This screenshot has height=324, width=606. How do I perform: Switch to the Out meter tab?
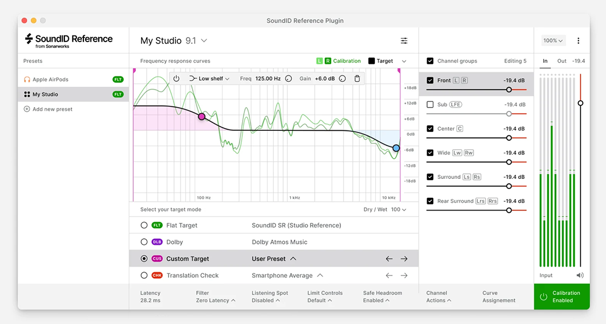coord(562,61)
